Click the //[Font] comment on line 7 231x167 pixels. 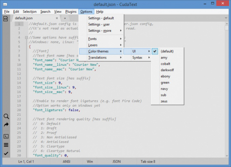click(41, 51)
